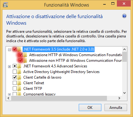Collapse the .NET Framework 3.5 tree node
133x117 pixels.
[x=9, y=50]
